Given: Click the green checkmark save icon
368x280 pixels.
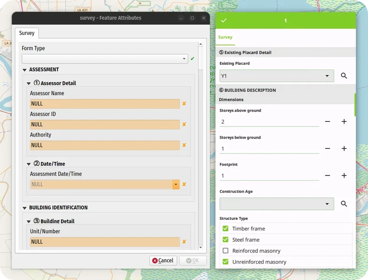Looking at the screenshot, I should click(x=223, y=21).
